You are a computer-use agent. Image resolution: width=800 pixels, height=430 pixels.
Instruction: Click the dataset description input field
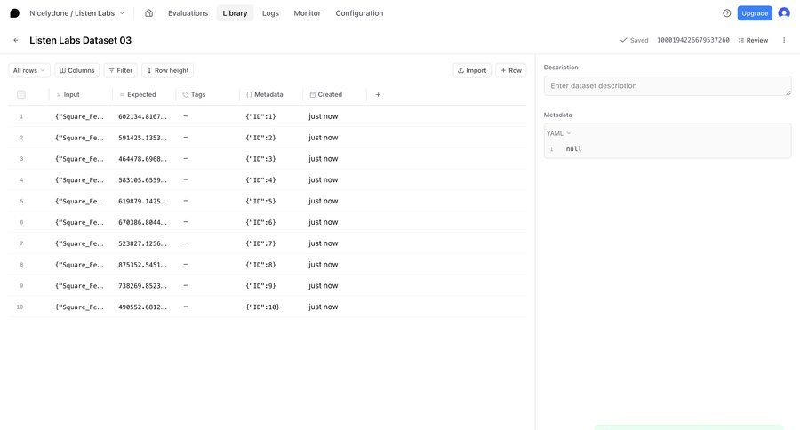point(668,85)
